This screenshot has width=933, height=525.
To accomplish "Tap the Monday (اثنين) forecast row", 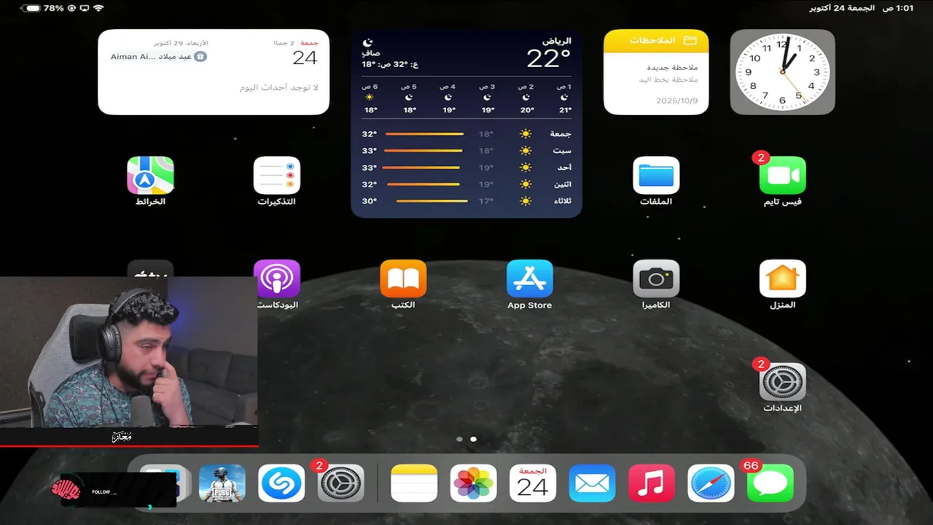I will 466,184.
